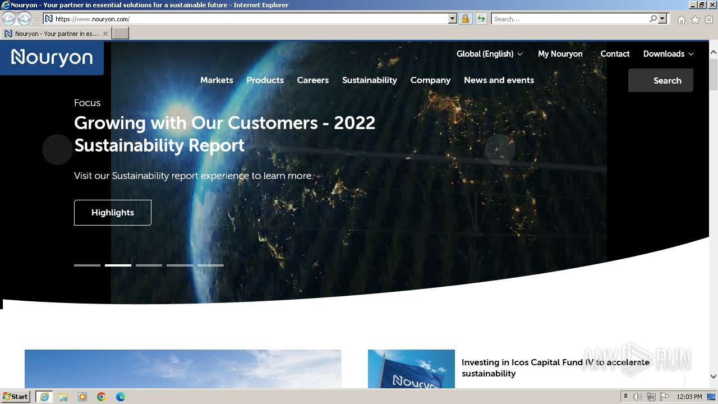Open Internet Explorer from taskbar
Screen dimensions: 718x404
44,397
